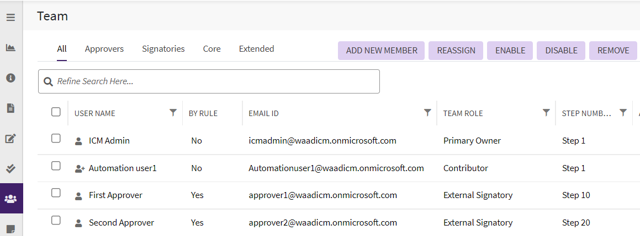Open the Email ID column filter
640x236 pixels.
[x=427, y=113]
